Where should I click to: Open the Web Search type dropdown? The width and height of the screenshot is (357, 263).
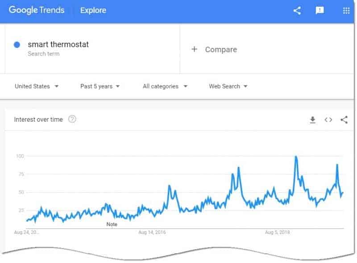228,86
